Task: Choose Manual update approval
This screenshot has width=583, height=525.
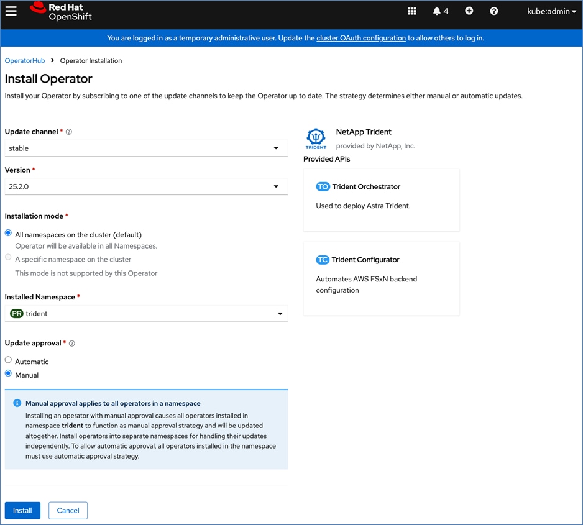Action: 8,373
